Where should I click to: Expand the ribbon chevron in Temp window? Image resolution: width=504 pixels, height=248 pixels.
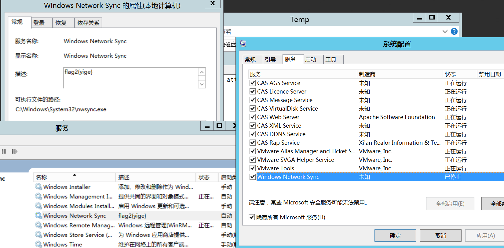point(445,31)
